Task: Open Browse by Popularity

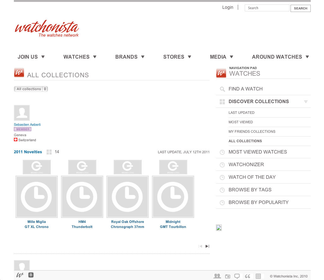Action: pos(259,202)
